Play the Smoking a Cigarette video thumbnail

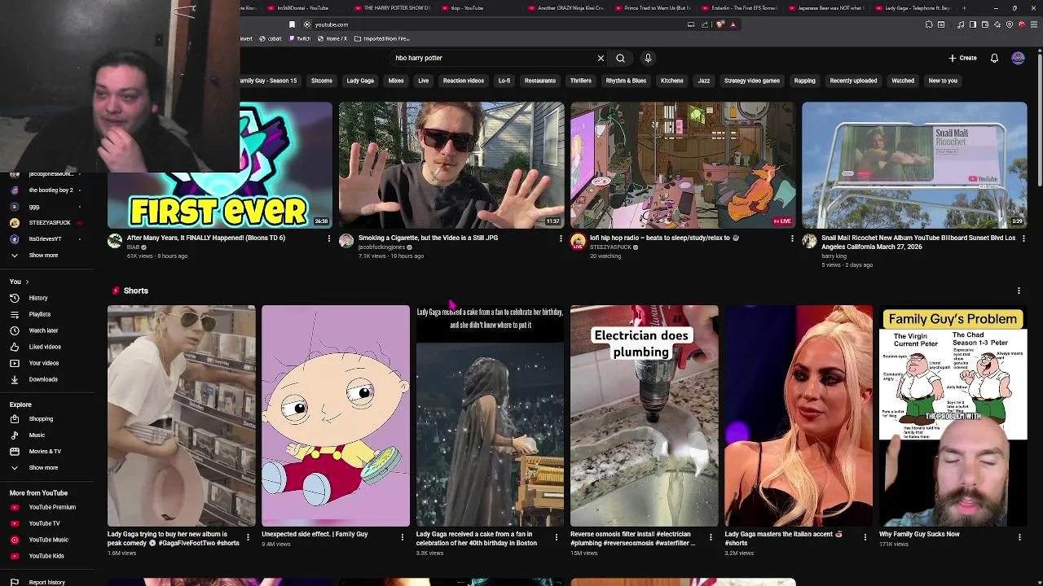pyautogui.click(x=451, y=165)
